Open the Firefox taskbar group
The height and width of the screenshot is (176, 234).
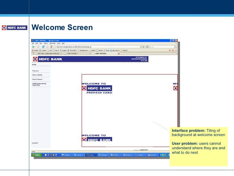92,155
